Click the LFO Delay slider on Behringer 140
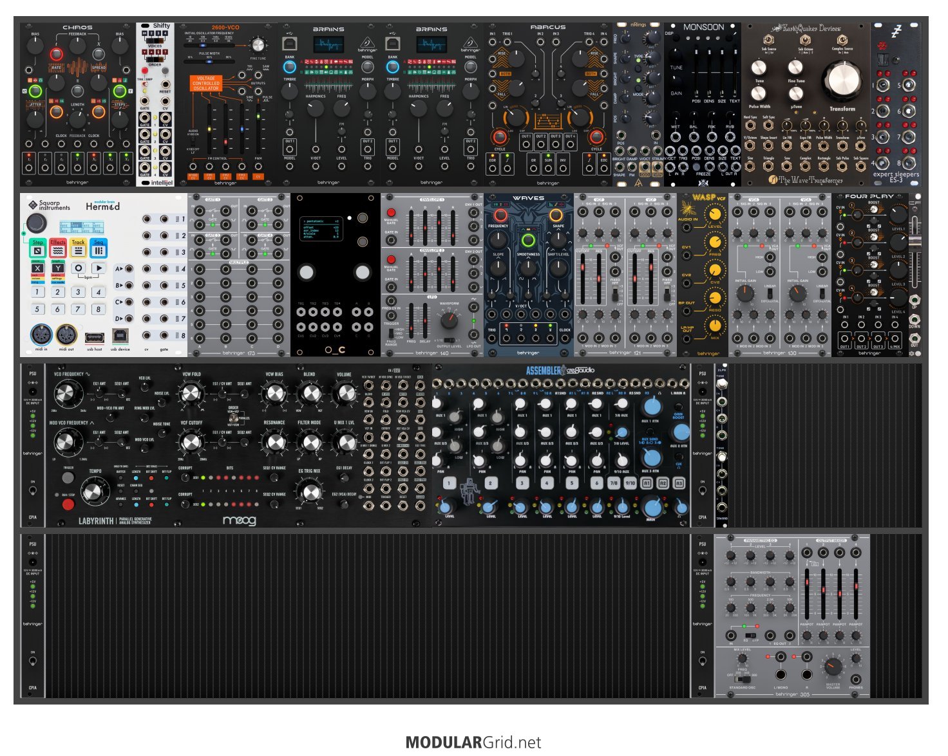Screen dimensions: 948x756 426,319
